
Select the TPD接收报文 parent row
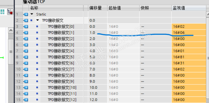coord(110,20)
